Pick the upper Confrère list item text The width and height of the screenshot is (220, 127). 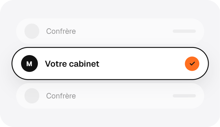pyautogui.click(x=61, y=31)
